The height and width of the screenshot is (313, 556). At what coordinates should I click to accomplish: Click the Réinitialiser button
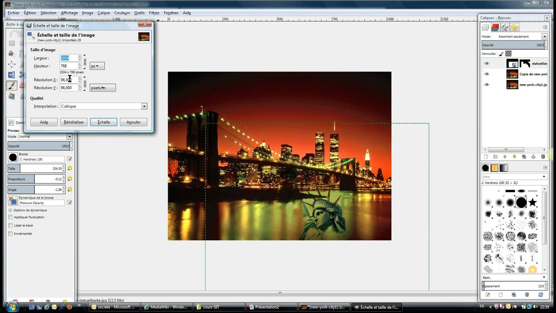point(74,122)
